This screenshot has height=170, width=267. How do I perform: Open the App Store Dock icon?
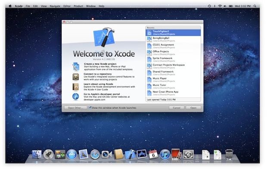pos(71,154)
